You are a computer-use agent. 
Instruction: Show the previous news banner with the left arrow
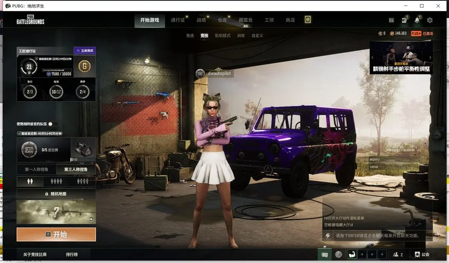click(x=373, y=57)
